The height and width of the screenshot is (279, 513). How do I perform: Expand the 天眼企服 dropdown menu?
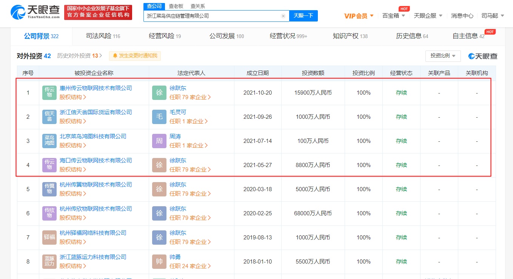[428, 16]
